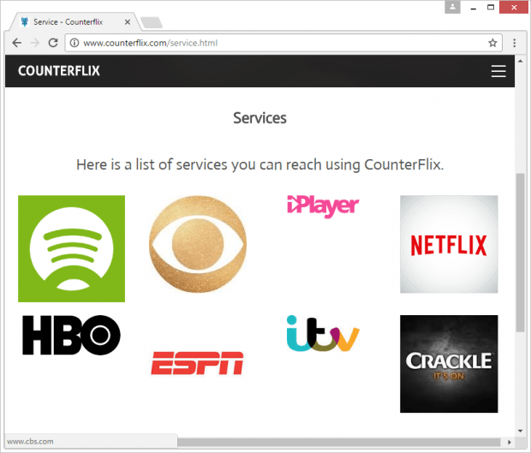
Task: Open the Netflix service logo
Action: click(449, 244)
